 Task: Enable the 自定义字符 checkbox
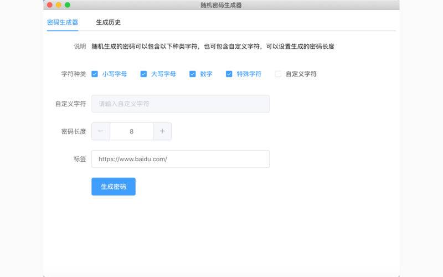tap(278, 74)
